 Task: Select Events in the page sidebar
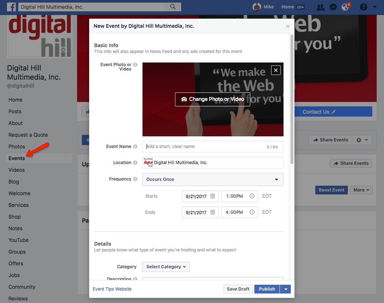[16, 158]
